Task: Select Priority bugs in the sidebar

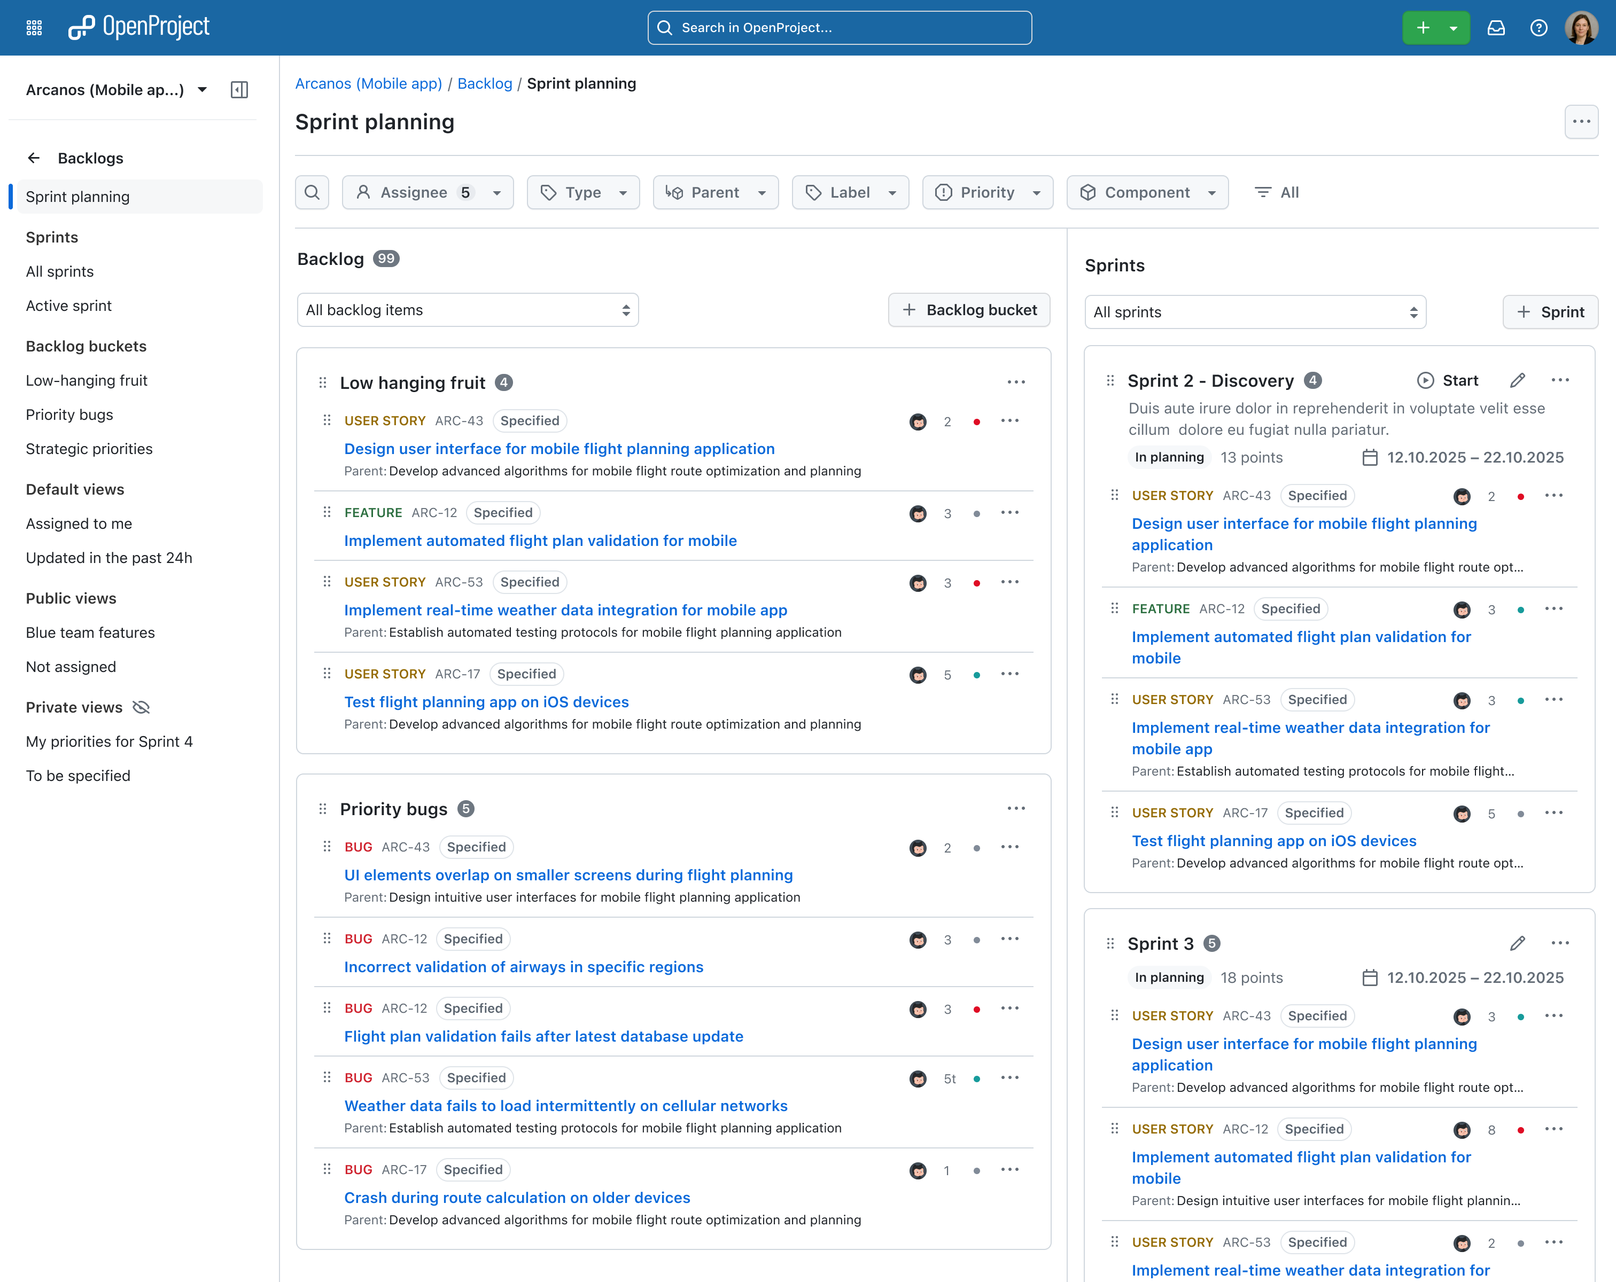Action: point(69,415)
